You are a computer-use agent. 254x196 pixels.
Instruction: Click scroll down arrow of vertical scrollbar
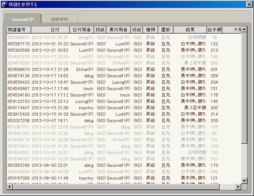click(244, 181)
